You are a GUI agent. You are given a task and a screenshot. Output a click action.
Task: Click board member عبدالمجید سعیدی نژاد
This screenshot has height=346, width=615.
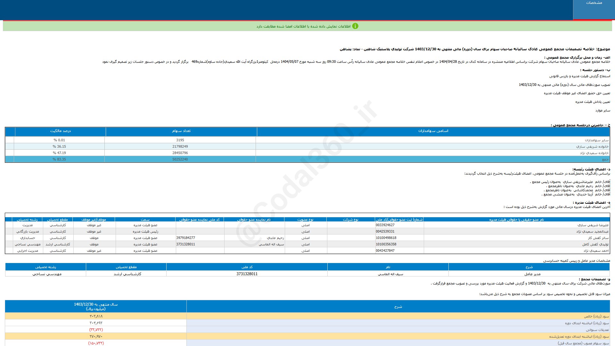[592, 232]
